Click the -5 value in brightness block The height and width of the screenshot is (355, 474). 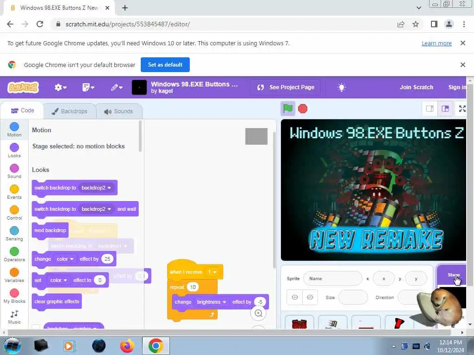pos(260,302)
